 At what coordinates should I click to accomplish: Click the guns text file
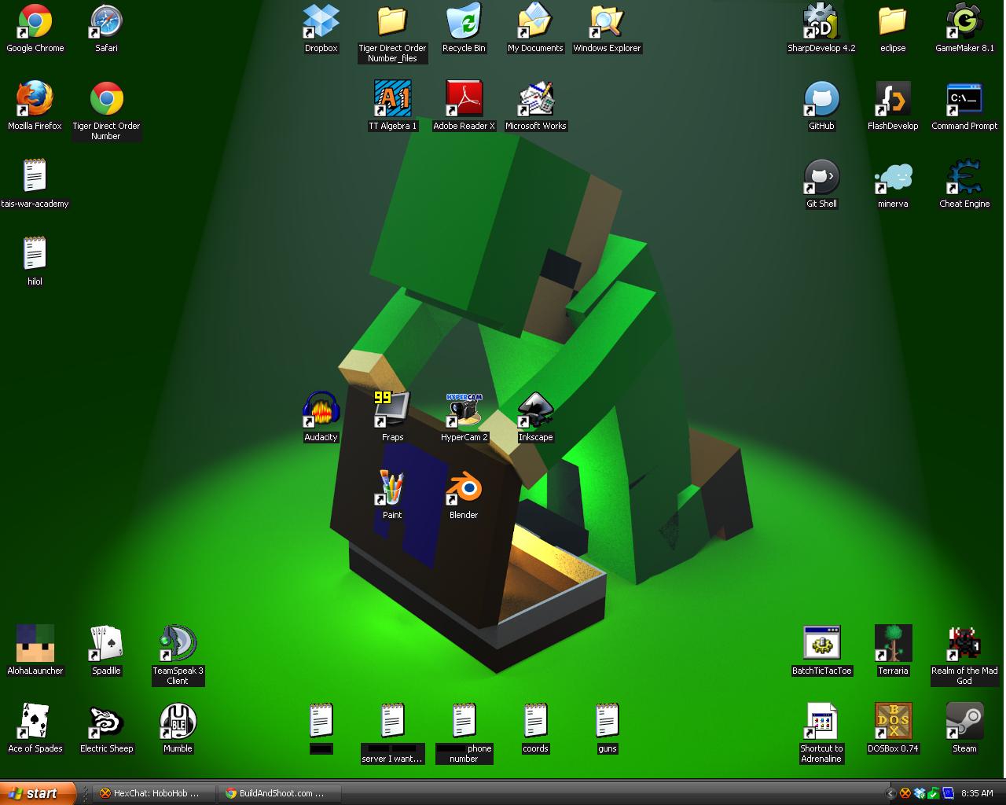point(607,722)
